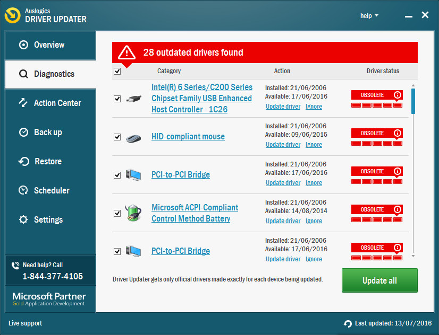
Task: Click the Auslogics Driver Updater logo icon
Action: (13, 15)
